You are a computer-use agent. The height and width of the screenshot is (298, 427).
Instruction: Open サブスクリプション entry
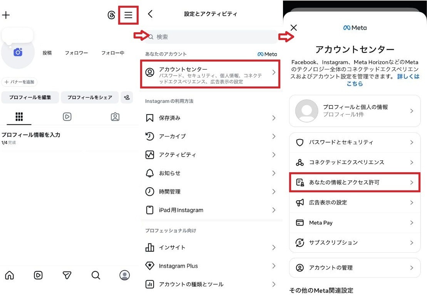355,243
